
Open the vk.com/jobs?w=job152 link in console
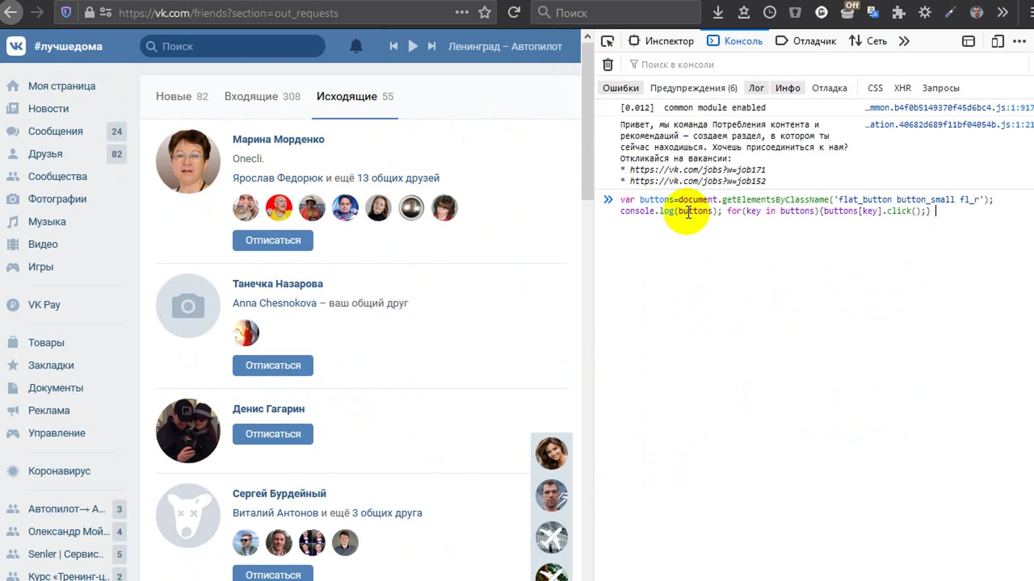tap(698, 181)
